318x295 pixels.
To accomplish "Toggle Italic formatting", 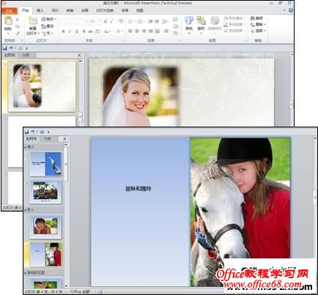I will point(70,31).
